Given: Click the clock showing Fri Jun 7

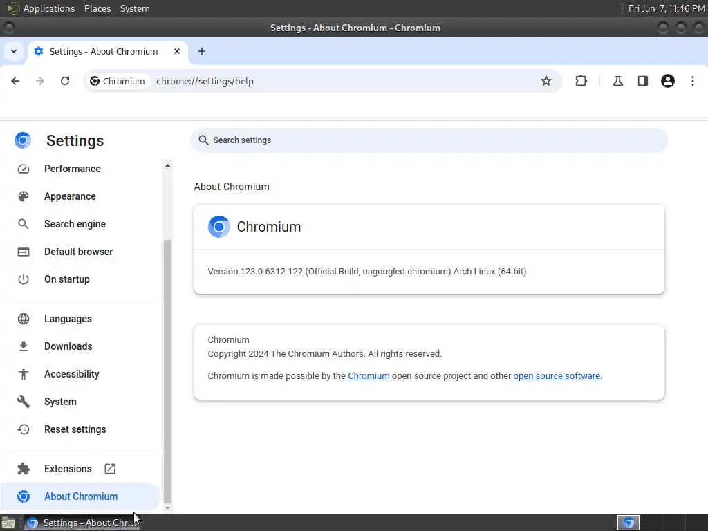Looking at the screenshot, I should point(667,8).
